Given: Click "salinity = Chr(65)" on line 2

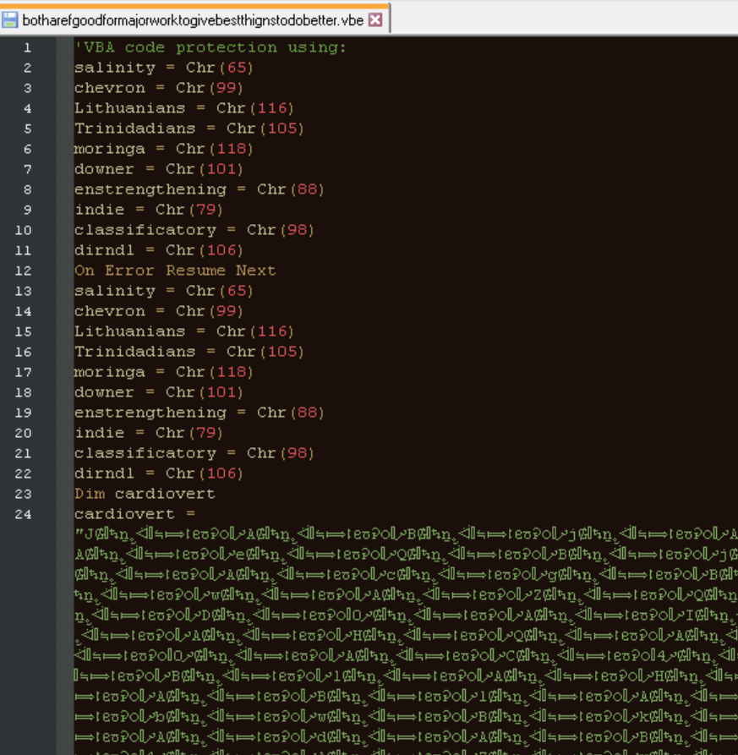Looking at the screenshot, I should [164, 68].
